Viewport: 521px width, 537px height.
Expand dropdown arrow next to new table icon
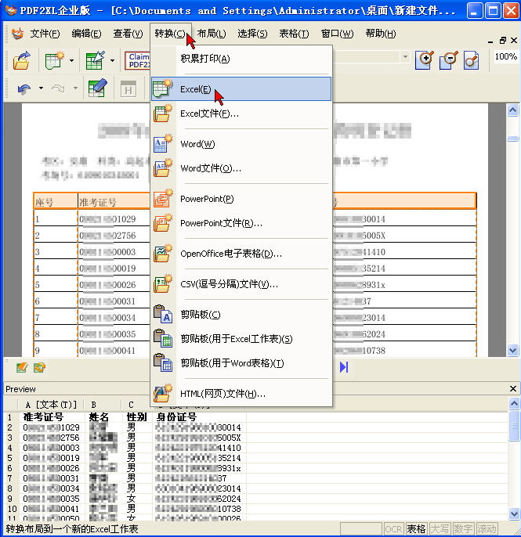pyautogui.click(x=72, y=60)
